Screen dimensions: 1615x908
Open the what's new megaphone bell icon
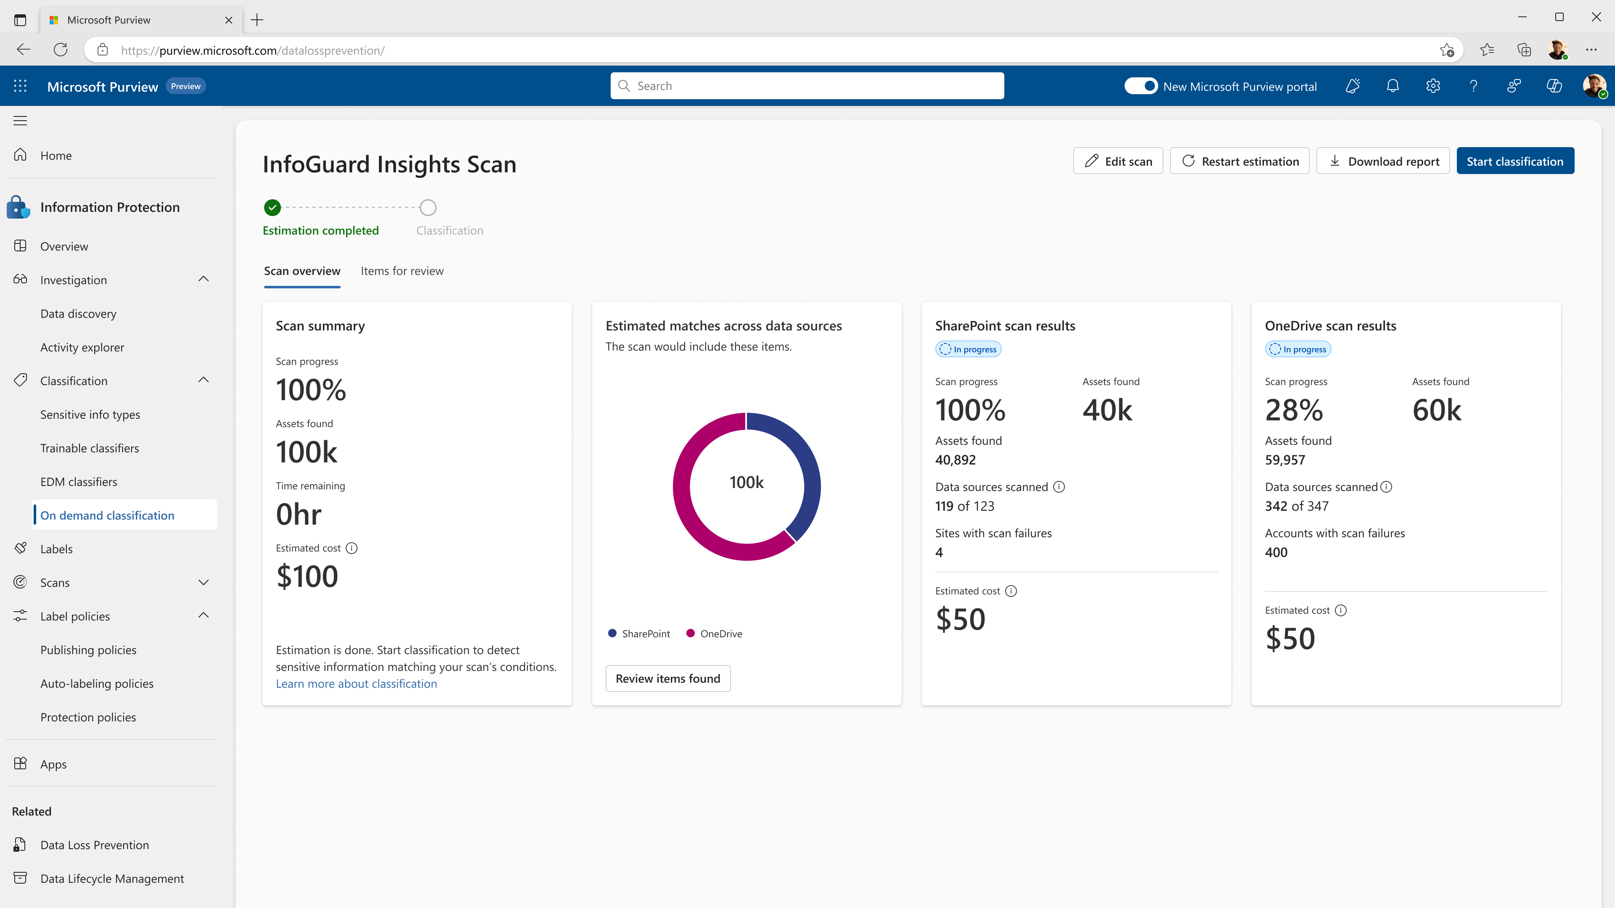1352,86
